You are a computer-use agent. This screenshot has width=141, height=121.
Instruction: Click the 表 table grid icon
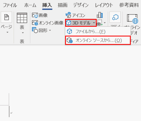[22, 18]
